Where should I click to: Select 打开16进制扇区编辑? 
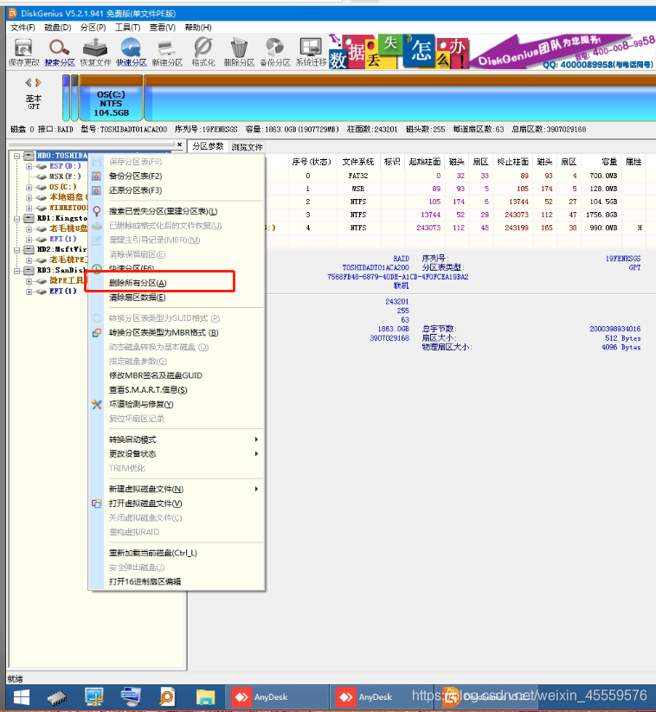coord(177,581)
